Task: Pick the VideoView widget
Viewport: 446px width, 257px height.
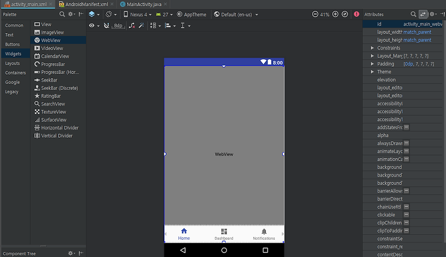Action: point(58,49)
